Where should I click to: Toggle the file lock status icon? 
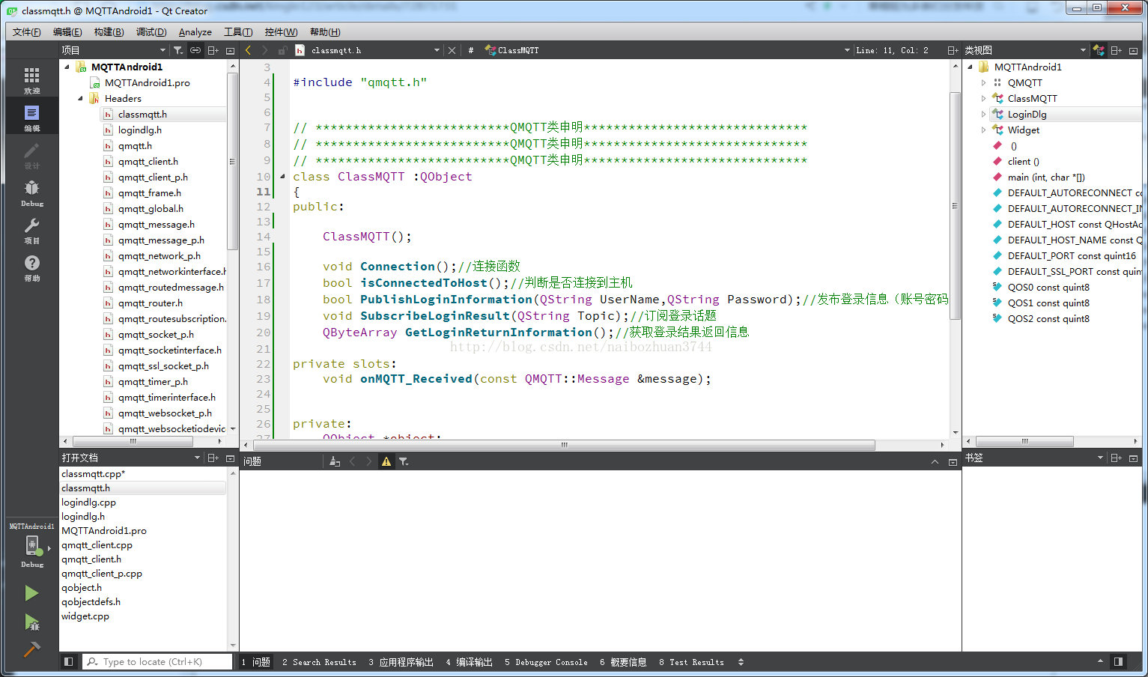click(x=282, y=50)
